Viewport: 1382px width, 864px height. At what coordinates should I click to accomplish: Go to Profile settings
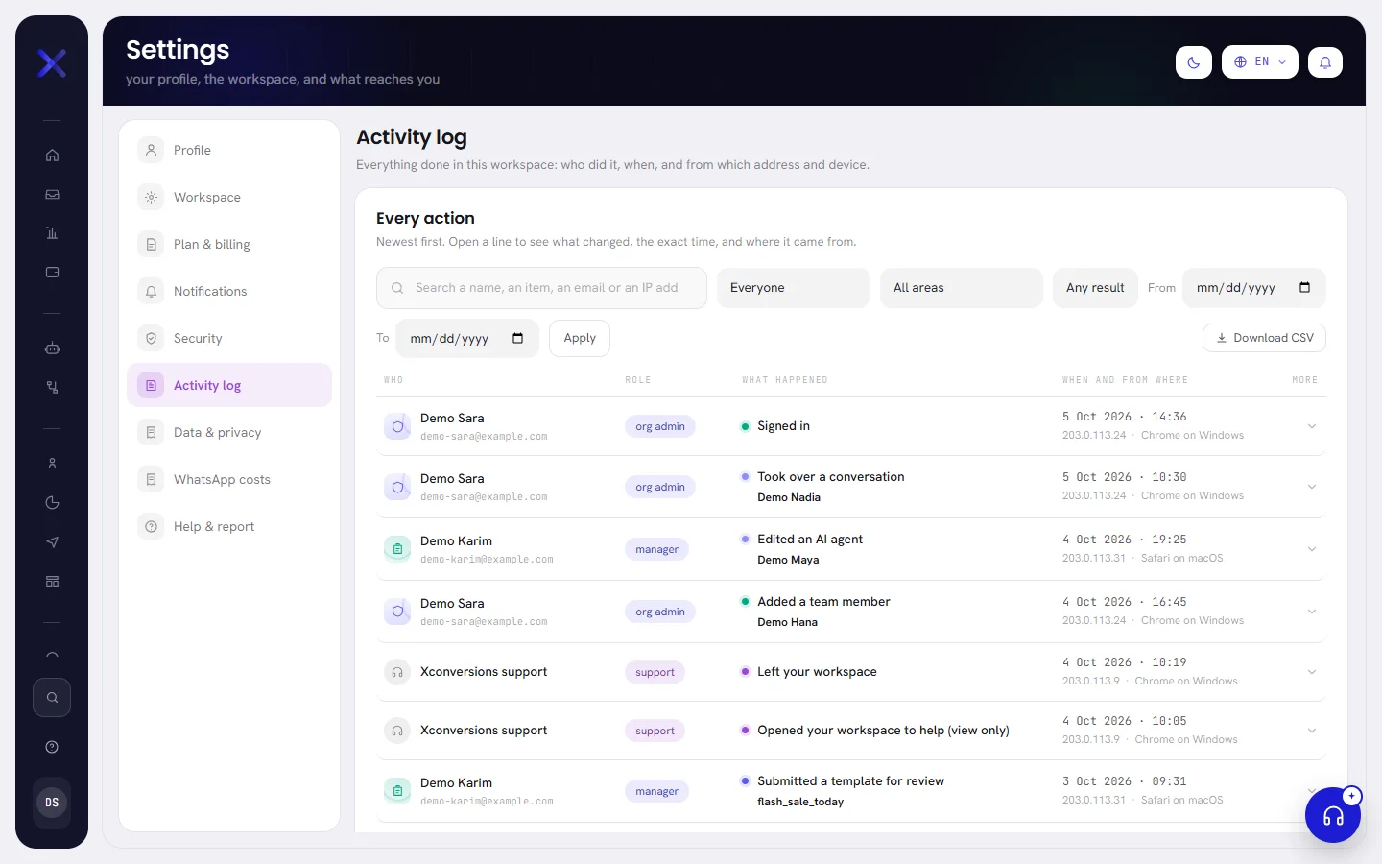[x=229, y=150]
